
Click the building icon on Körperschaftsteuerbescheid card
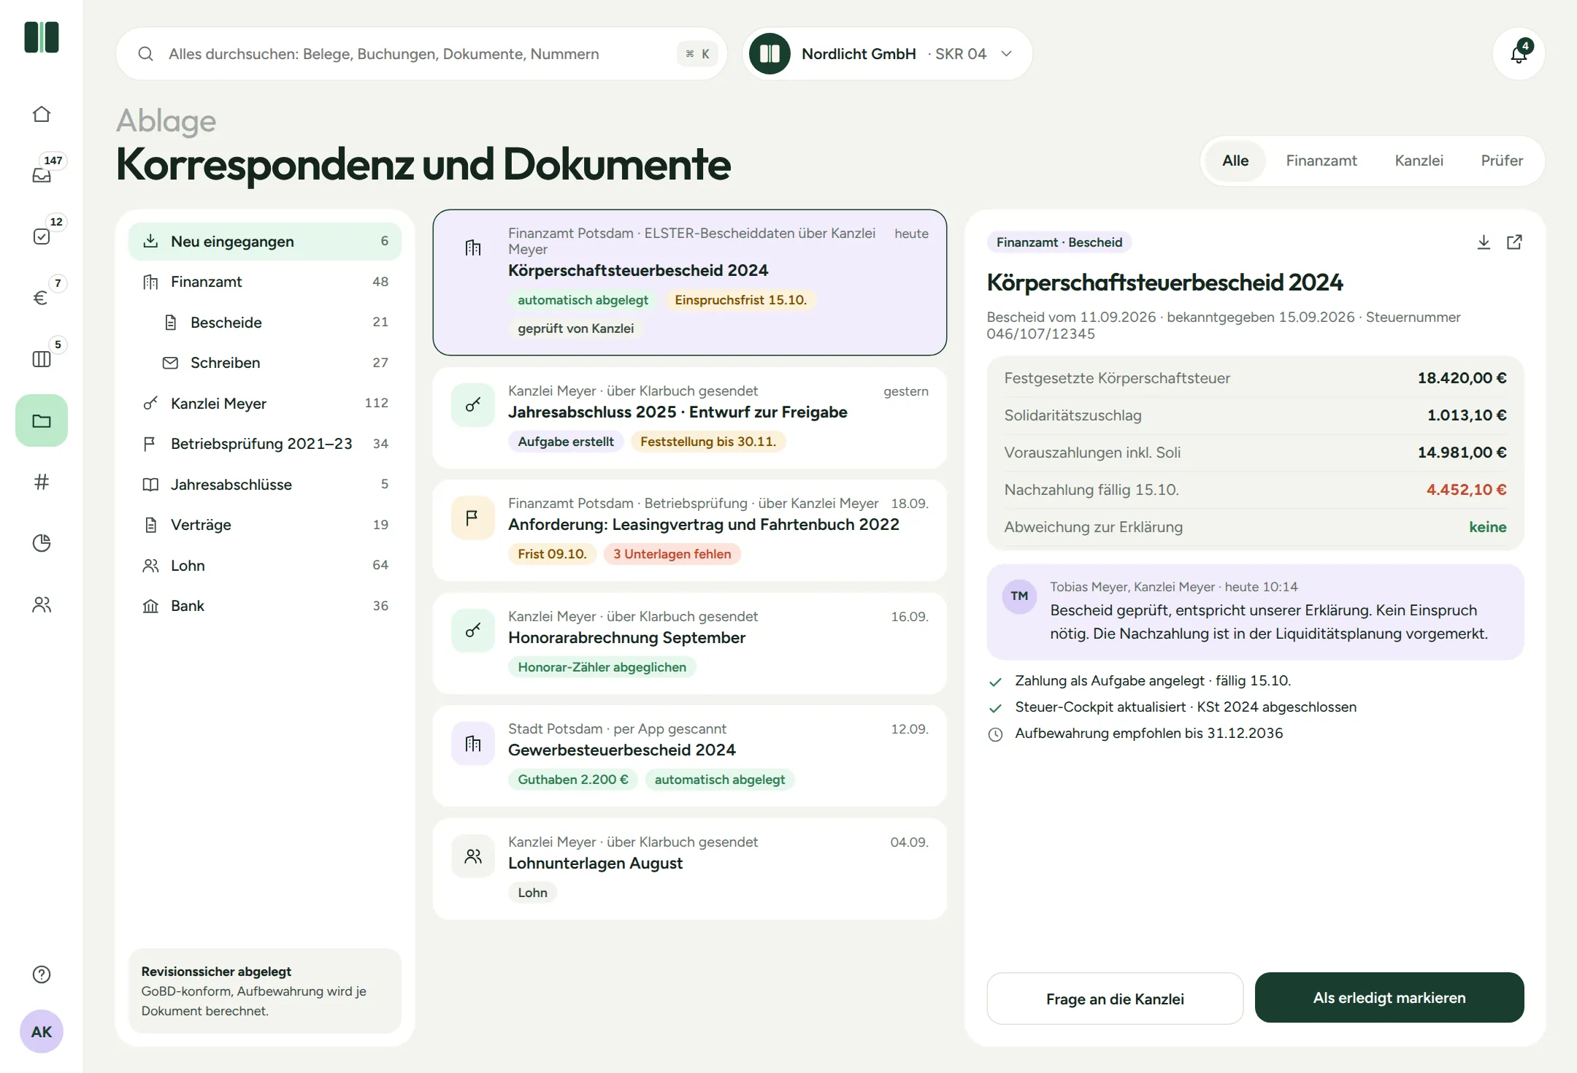tap(473, 247)
